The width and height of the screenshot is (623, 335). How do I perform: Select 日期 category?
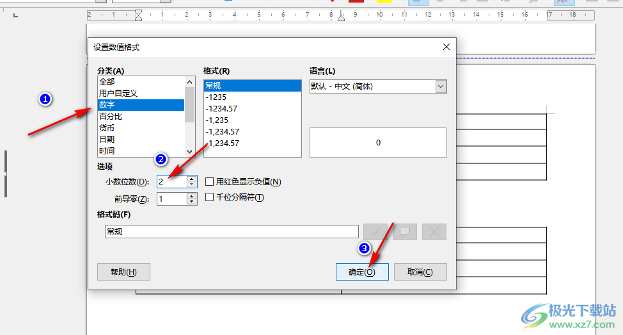pyautogui.click(x=141, y=139)
